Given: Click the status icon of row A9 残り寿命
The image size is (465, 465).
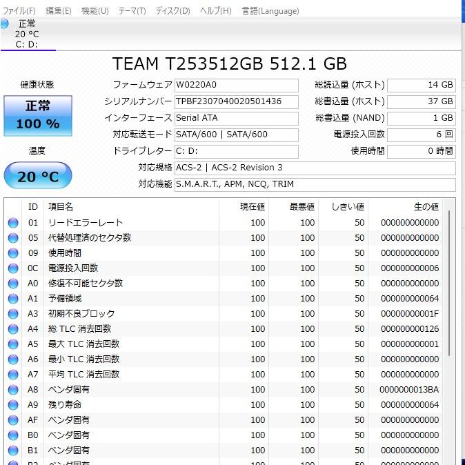Looking at the screenshot, I should (x=13, y=405).
